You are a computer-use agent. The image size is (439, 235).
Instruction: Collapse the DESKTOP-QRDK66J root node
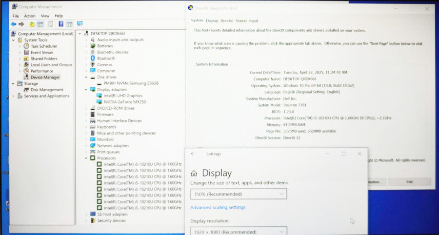(80, 34)
